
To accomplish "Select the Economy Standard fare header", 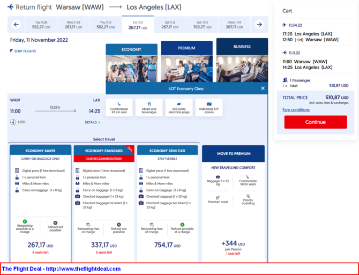I will [x=104, y=151].
